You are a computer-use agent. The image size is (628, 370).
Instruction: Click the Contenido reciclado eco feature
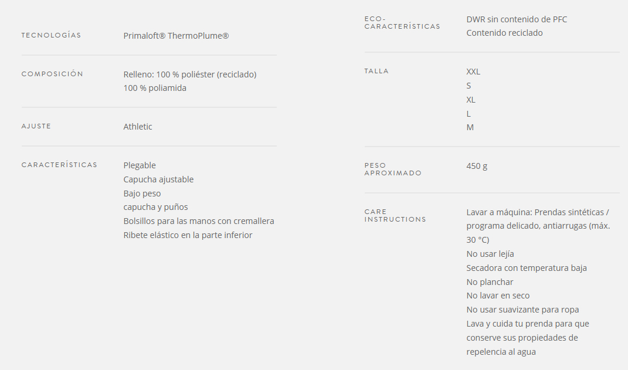(504, 33)
